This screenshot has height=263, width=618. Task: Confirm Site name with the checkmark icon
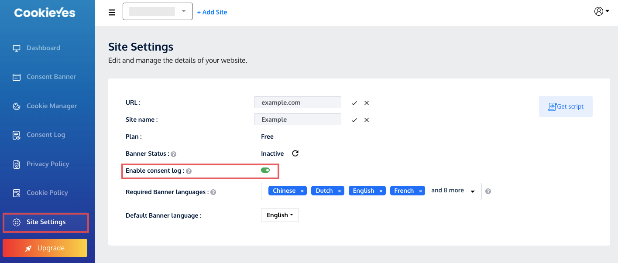click(354, 120)
